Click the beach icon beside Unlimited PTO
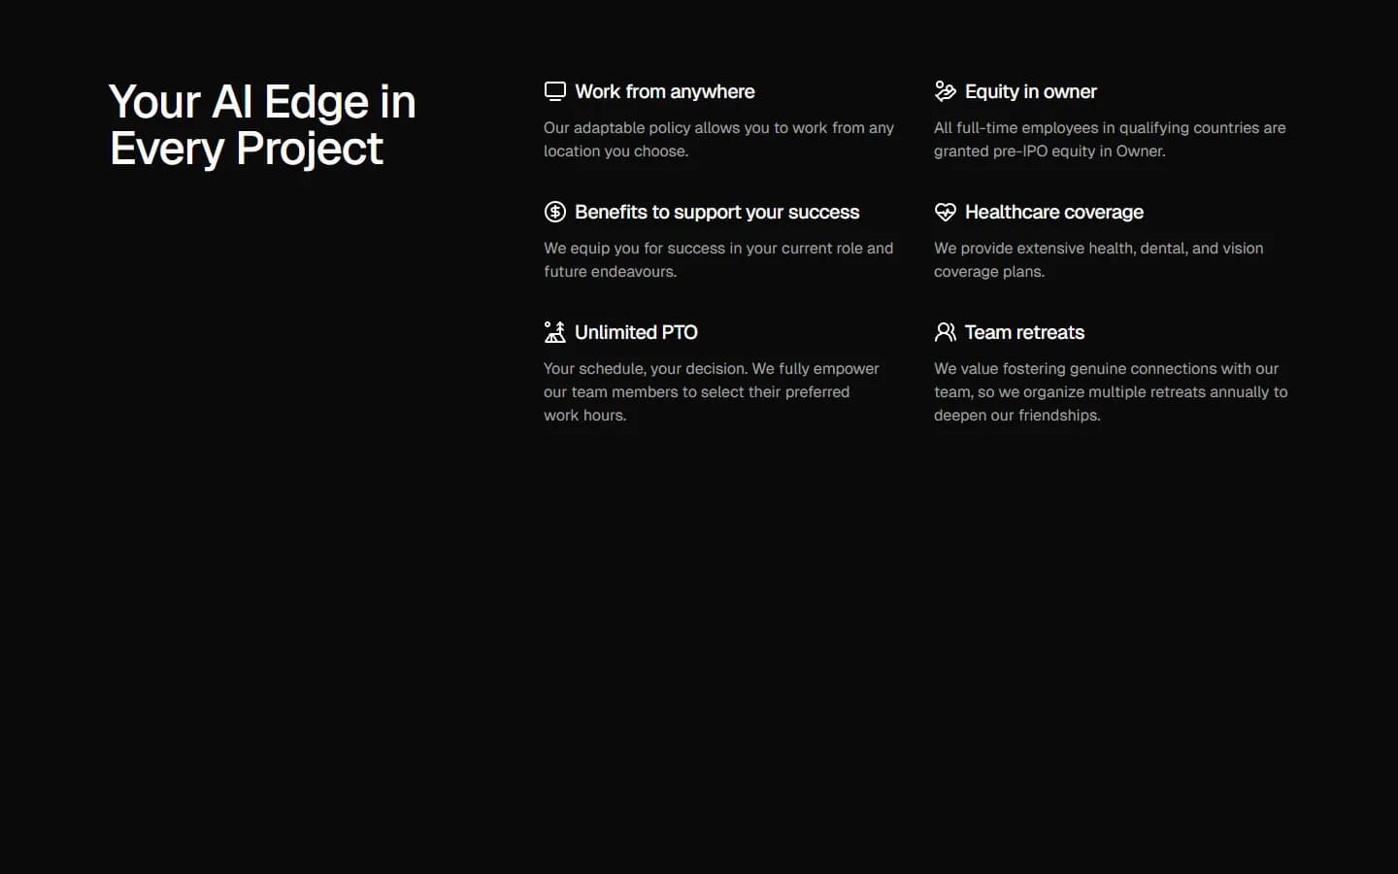This screenshot has height=874, width=1398. coord(554,332)
